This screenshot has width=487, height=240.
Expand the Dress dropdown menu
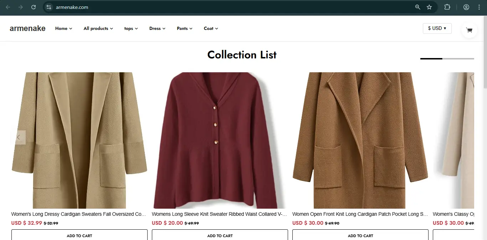coord(157,28)
